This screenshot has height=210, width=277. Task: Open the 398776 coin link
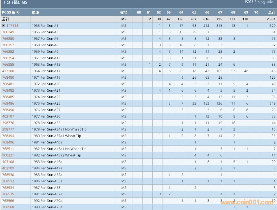(x=8, y=123)
